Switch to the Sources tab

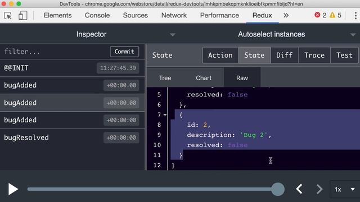[x=135, y=15]
